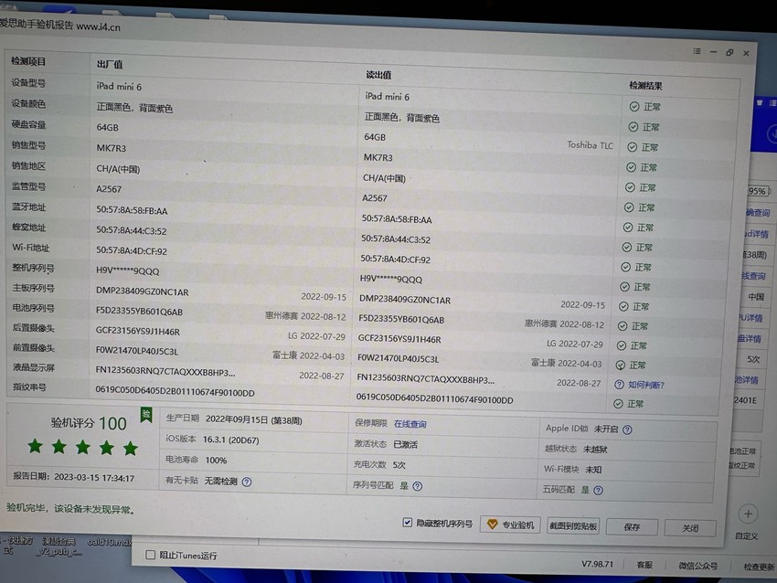Image resolution: width=777 pixels, height=583 pixels.
Task: Click the 爱思助手验机报告 www.i4.cn window title
Action: click(59, 26)
